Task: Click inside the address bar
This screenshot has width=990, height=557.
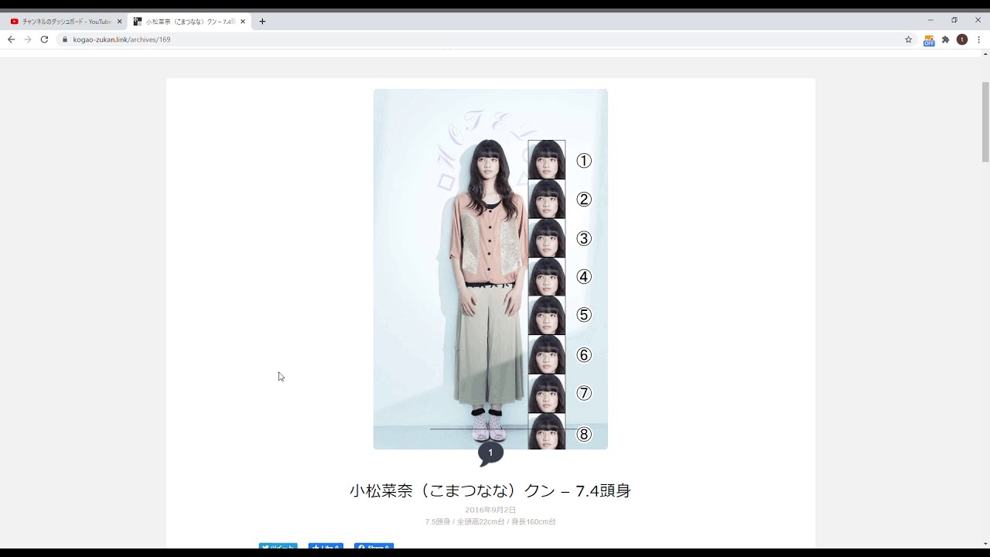Action: click(232, 39)
